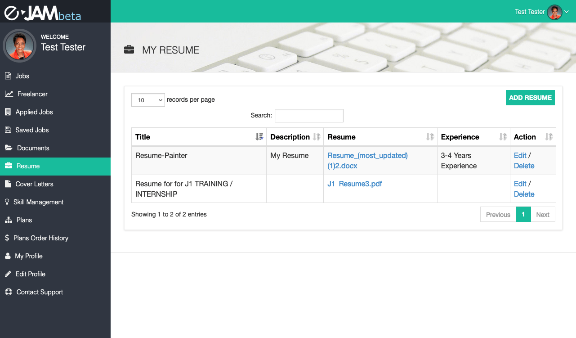Sort table by Title column sort icon
This screenshot has height=338, width=576.
point(259,137)
